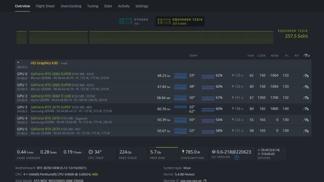This screenshot has width=324, height=182.
Task: Open overclock settings icon for GPU 3
Action: [x=306, y=109]
